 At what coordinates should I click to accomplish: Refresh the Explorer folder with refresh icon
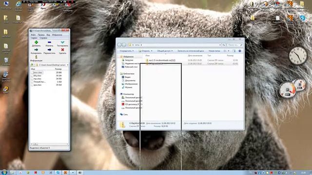[x=224, y=45]
